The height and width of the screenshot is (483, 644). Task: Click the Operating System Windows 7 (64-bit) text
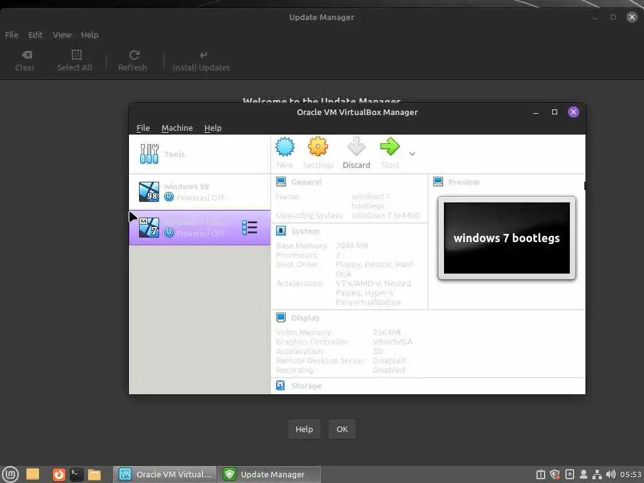pyautogui.click(x=386, y=215)
